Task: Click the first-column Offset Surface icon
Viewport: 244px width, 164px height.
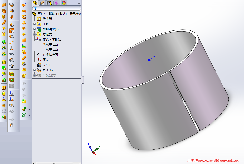Action: point(3,11)
